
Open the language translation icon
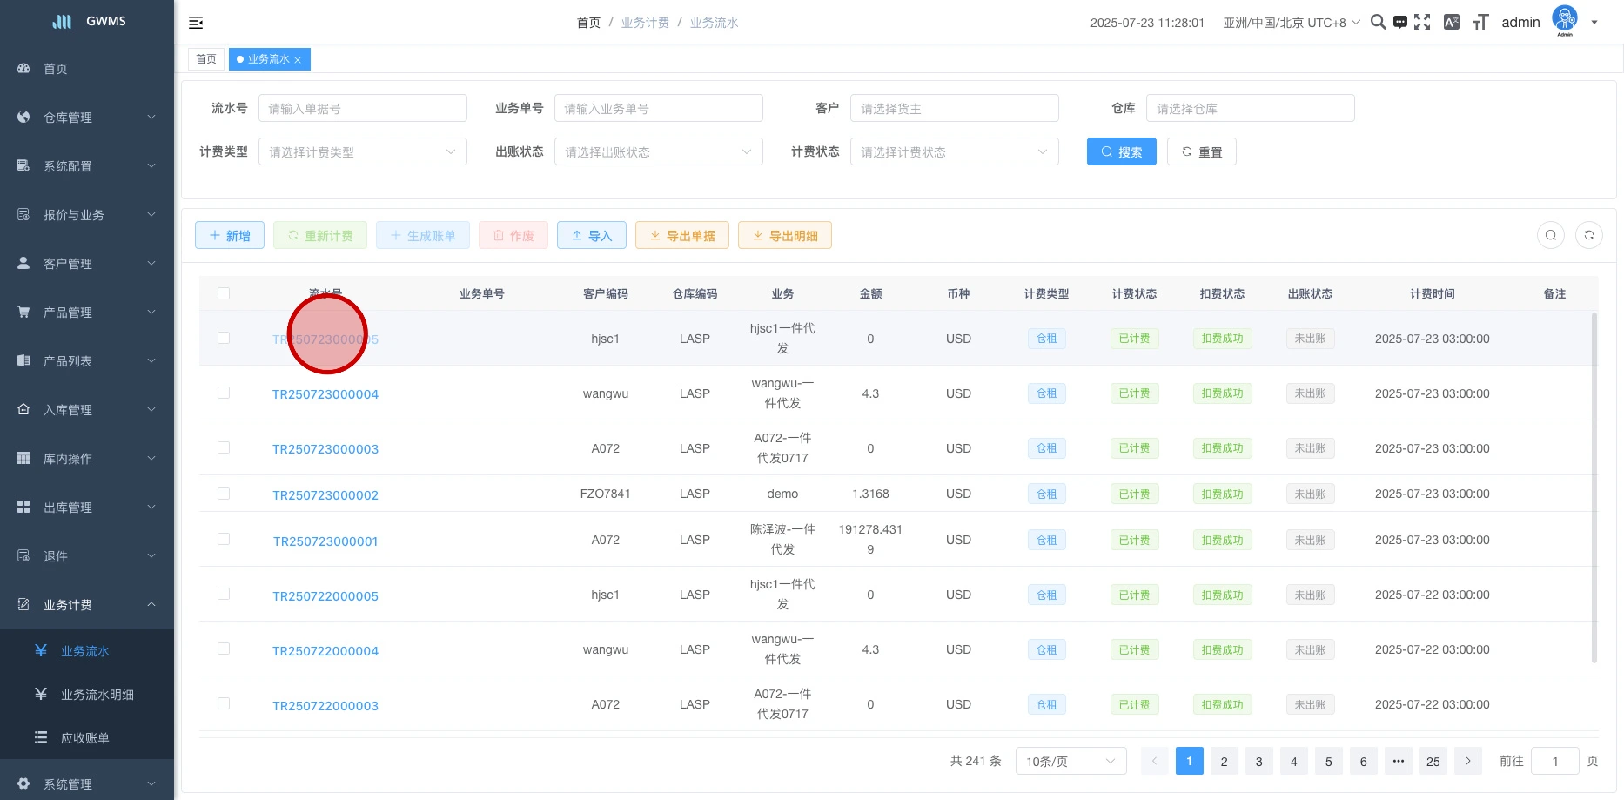coord(1451,23)
